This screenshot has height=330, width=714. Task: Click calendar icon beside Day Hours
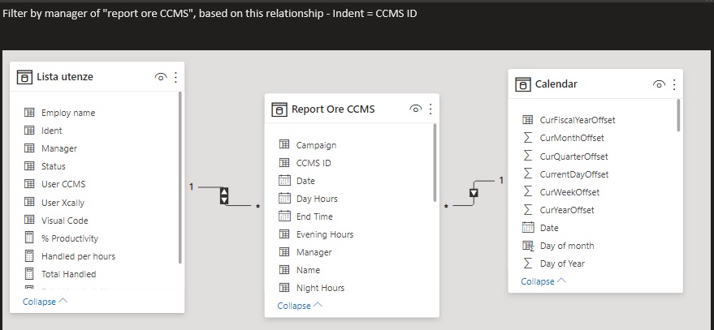(x=284, y=198)
